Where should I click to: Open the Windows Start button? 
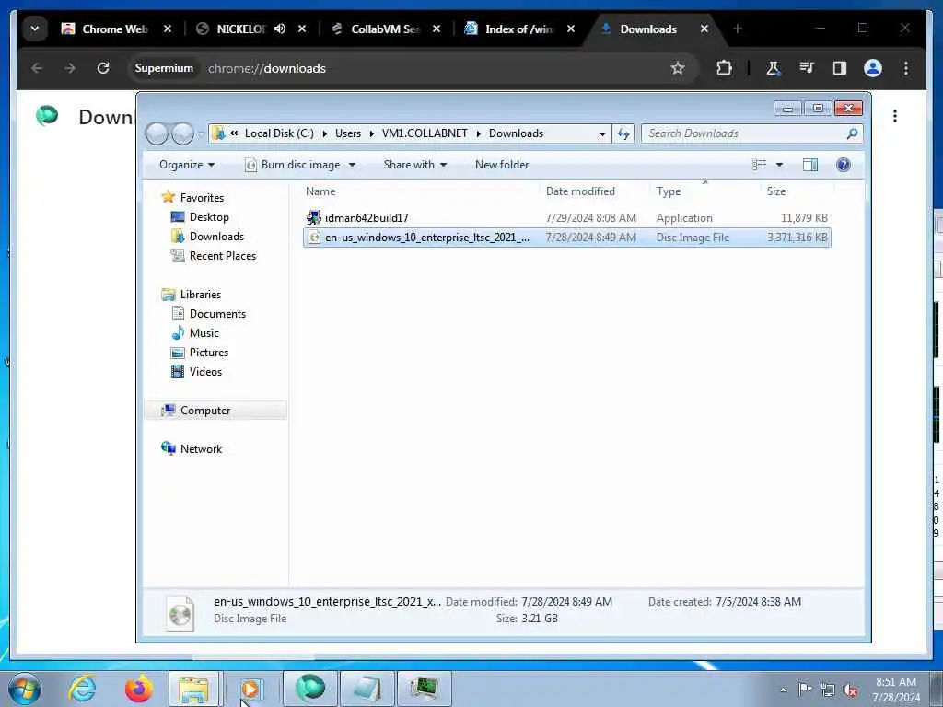tap(25, 689)
